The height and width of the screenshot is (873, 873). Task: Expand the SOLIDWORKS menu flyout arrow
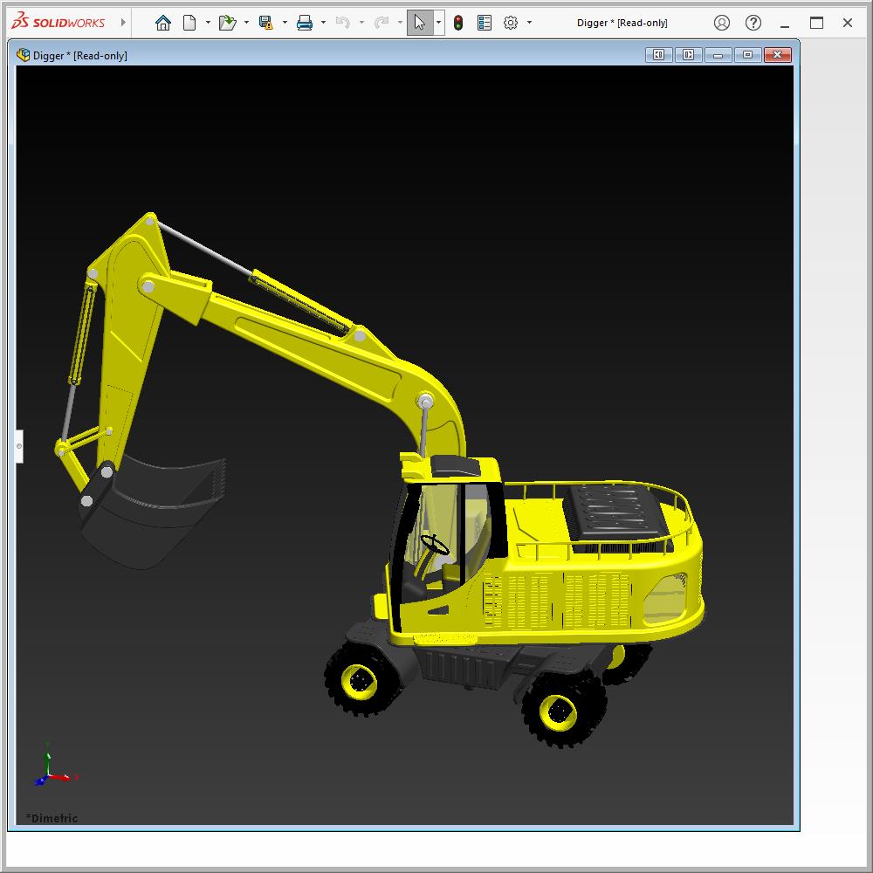[x=123, y=23]
